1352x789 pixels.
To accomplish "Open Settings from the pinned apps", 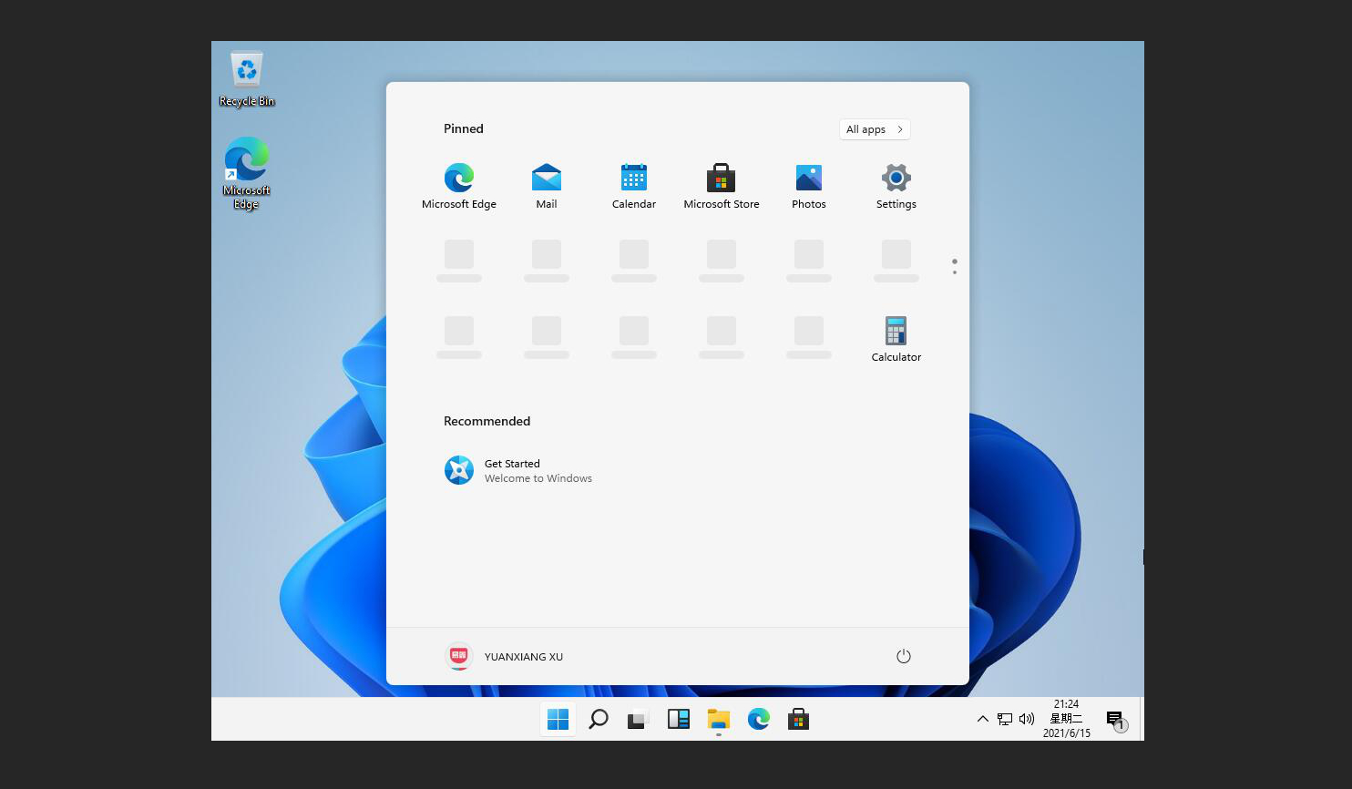I will coord(896,186).
